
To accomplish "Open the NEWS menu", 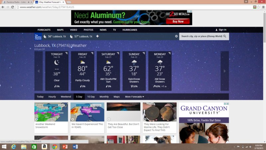I will (103, 30).
